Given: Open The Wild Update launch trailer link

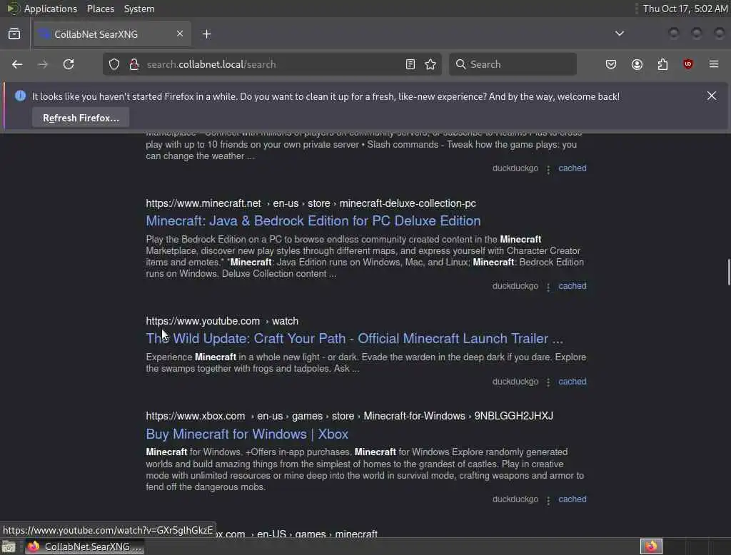Looking at the screenshot, I should [354, 338].
